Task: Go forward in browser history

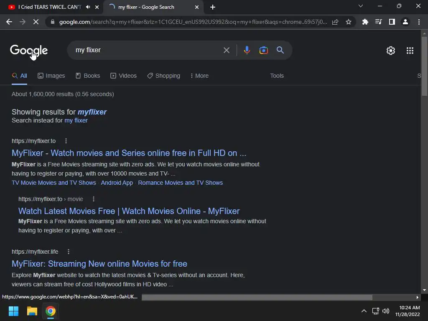Action: pos(23,22)
